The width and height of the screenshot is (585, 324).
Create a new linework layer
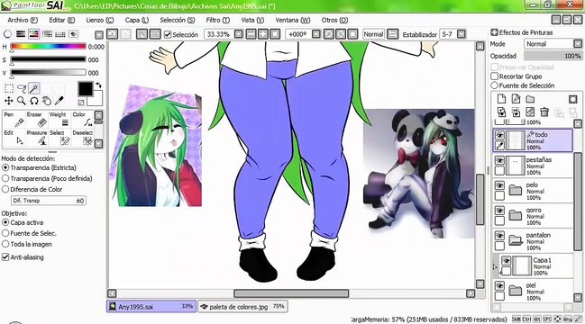516,99
